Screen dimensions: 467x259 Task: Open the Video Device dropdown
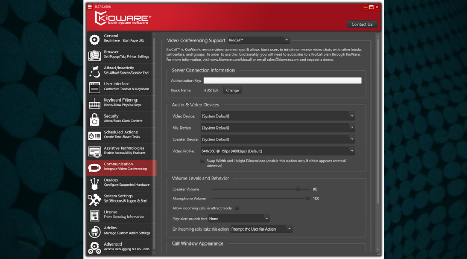click(x=278, y=116)
